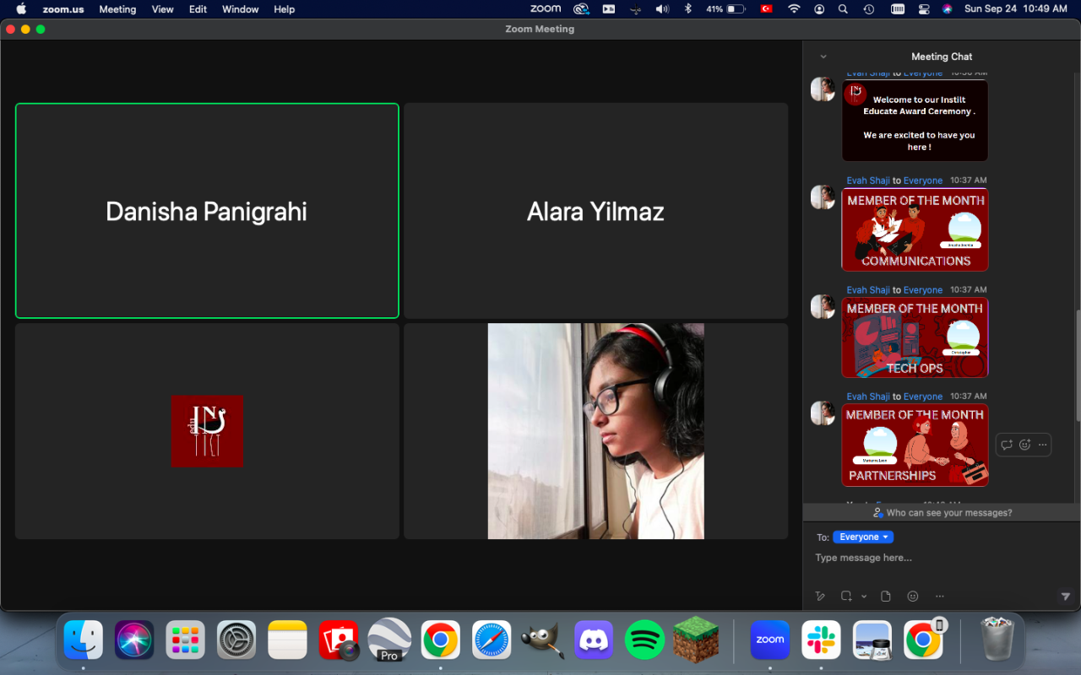Viewport: 1081px width, 675px height.
Task: Select Alara Yilmaz video tile
Action: click(595, 211)
